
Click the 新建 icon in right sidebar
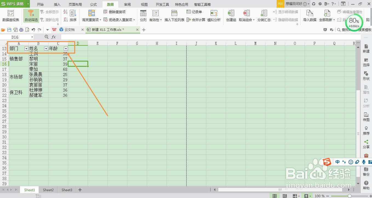(366, 49)
